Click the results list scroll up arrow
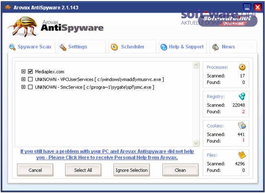 [196, 65]
